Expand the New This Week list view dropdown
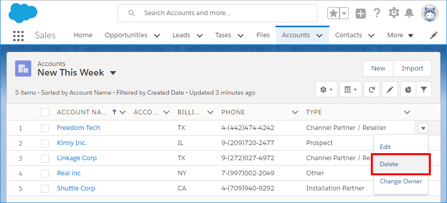447x203 pixels. coord(113,73)
